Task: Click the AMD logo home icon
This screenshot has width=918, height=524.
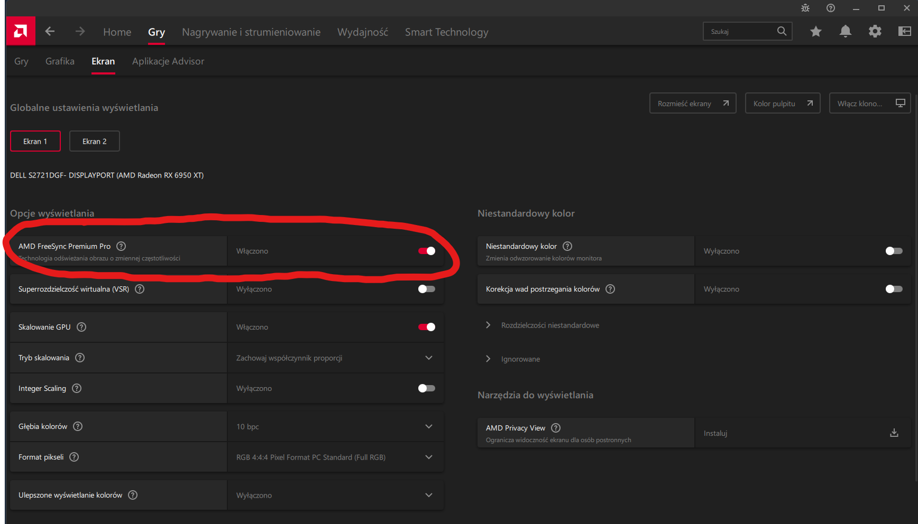Action: (21, 31)
